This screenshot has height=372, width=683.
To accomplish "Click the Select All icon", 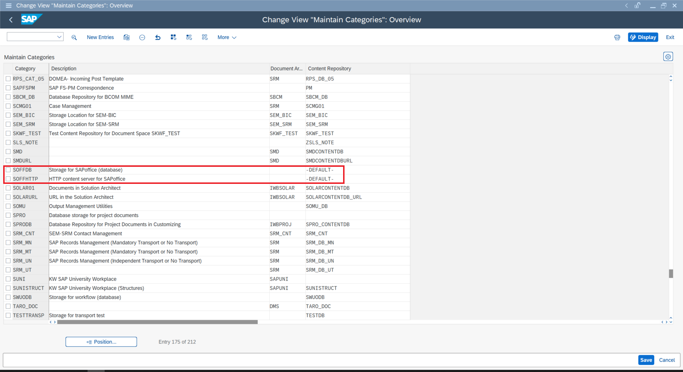I will [173, 37].
